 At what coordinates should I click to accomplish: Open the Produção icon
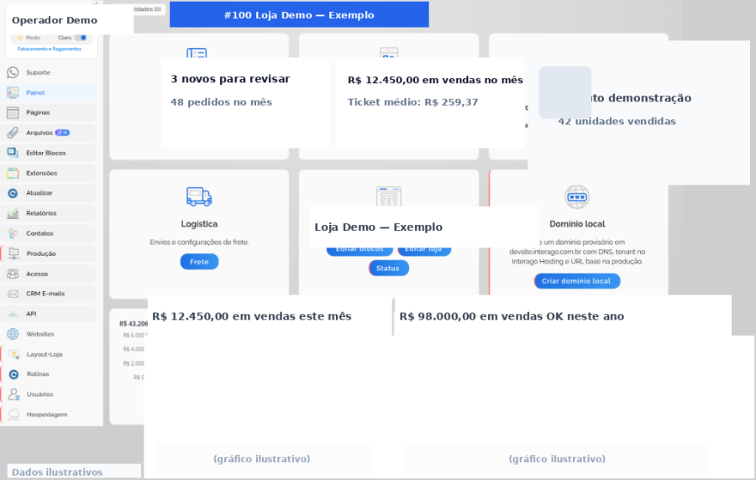tap(13, 253)
